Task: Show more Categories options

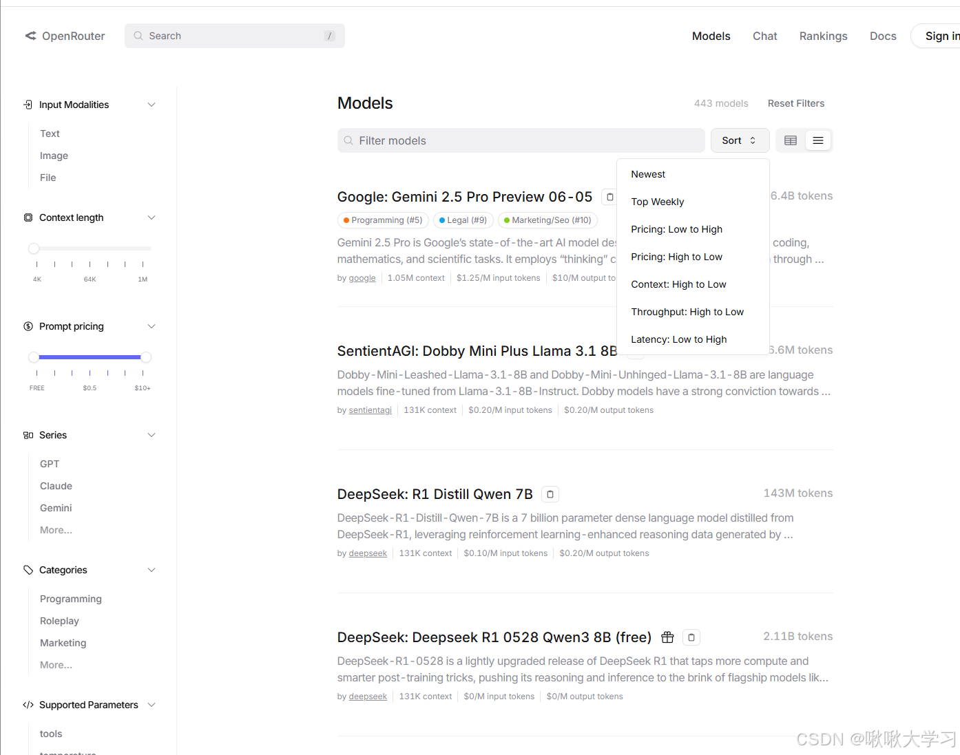Action: (56, 665)
